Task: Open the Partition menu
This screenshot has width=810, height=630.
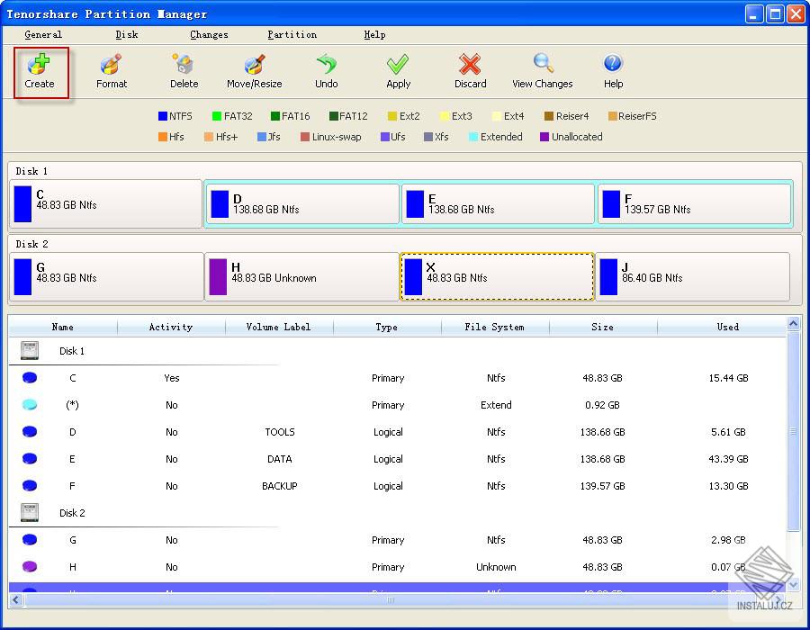Action: (291, 34)
